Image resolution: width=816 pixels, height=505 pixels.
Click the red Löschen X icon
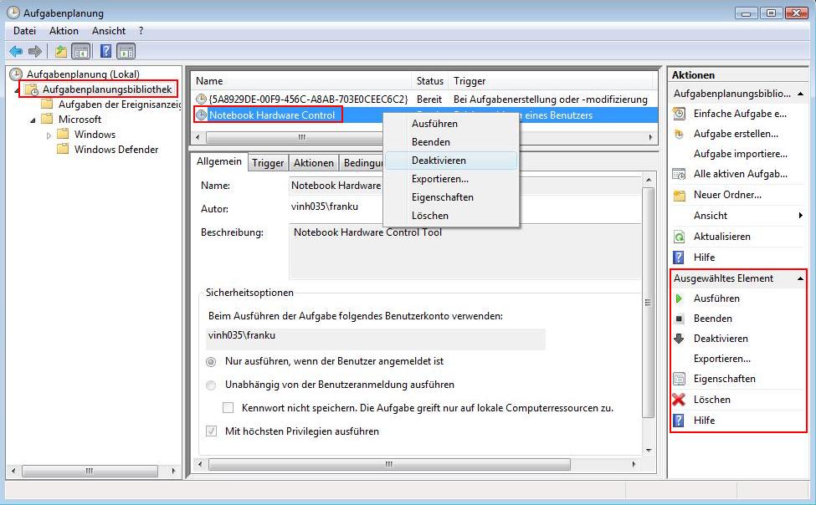[679, 400]
